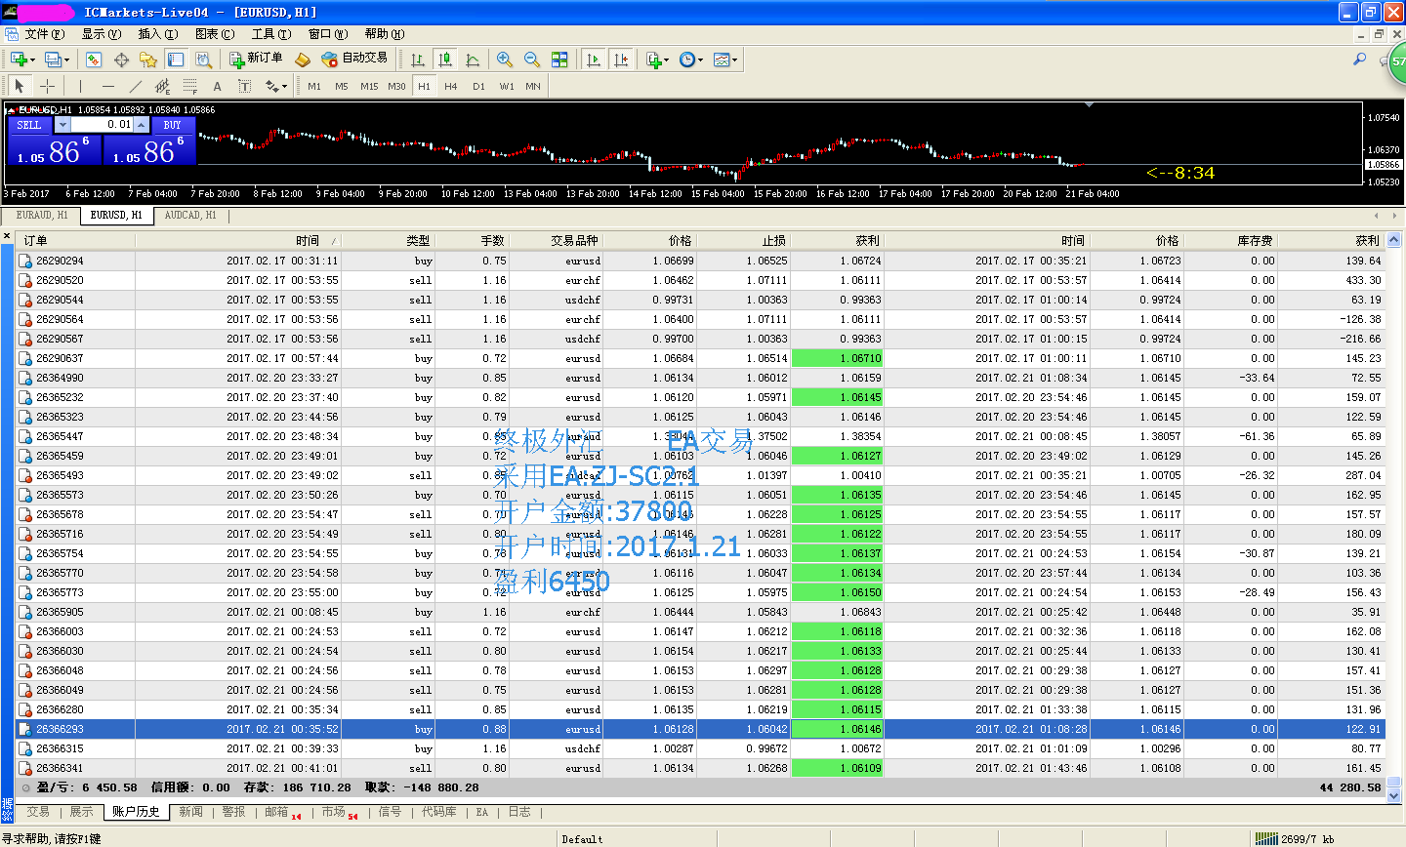This screenshot has width=1406, height=847.
Task: Click the SELL one-click trading button
Action: pyautogui.click(x=29, y=125)
